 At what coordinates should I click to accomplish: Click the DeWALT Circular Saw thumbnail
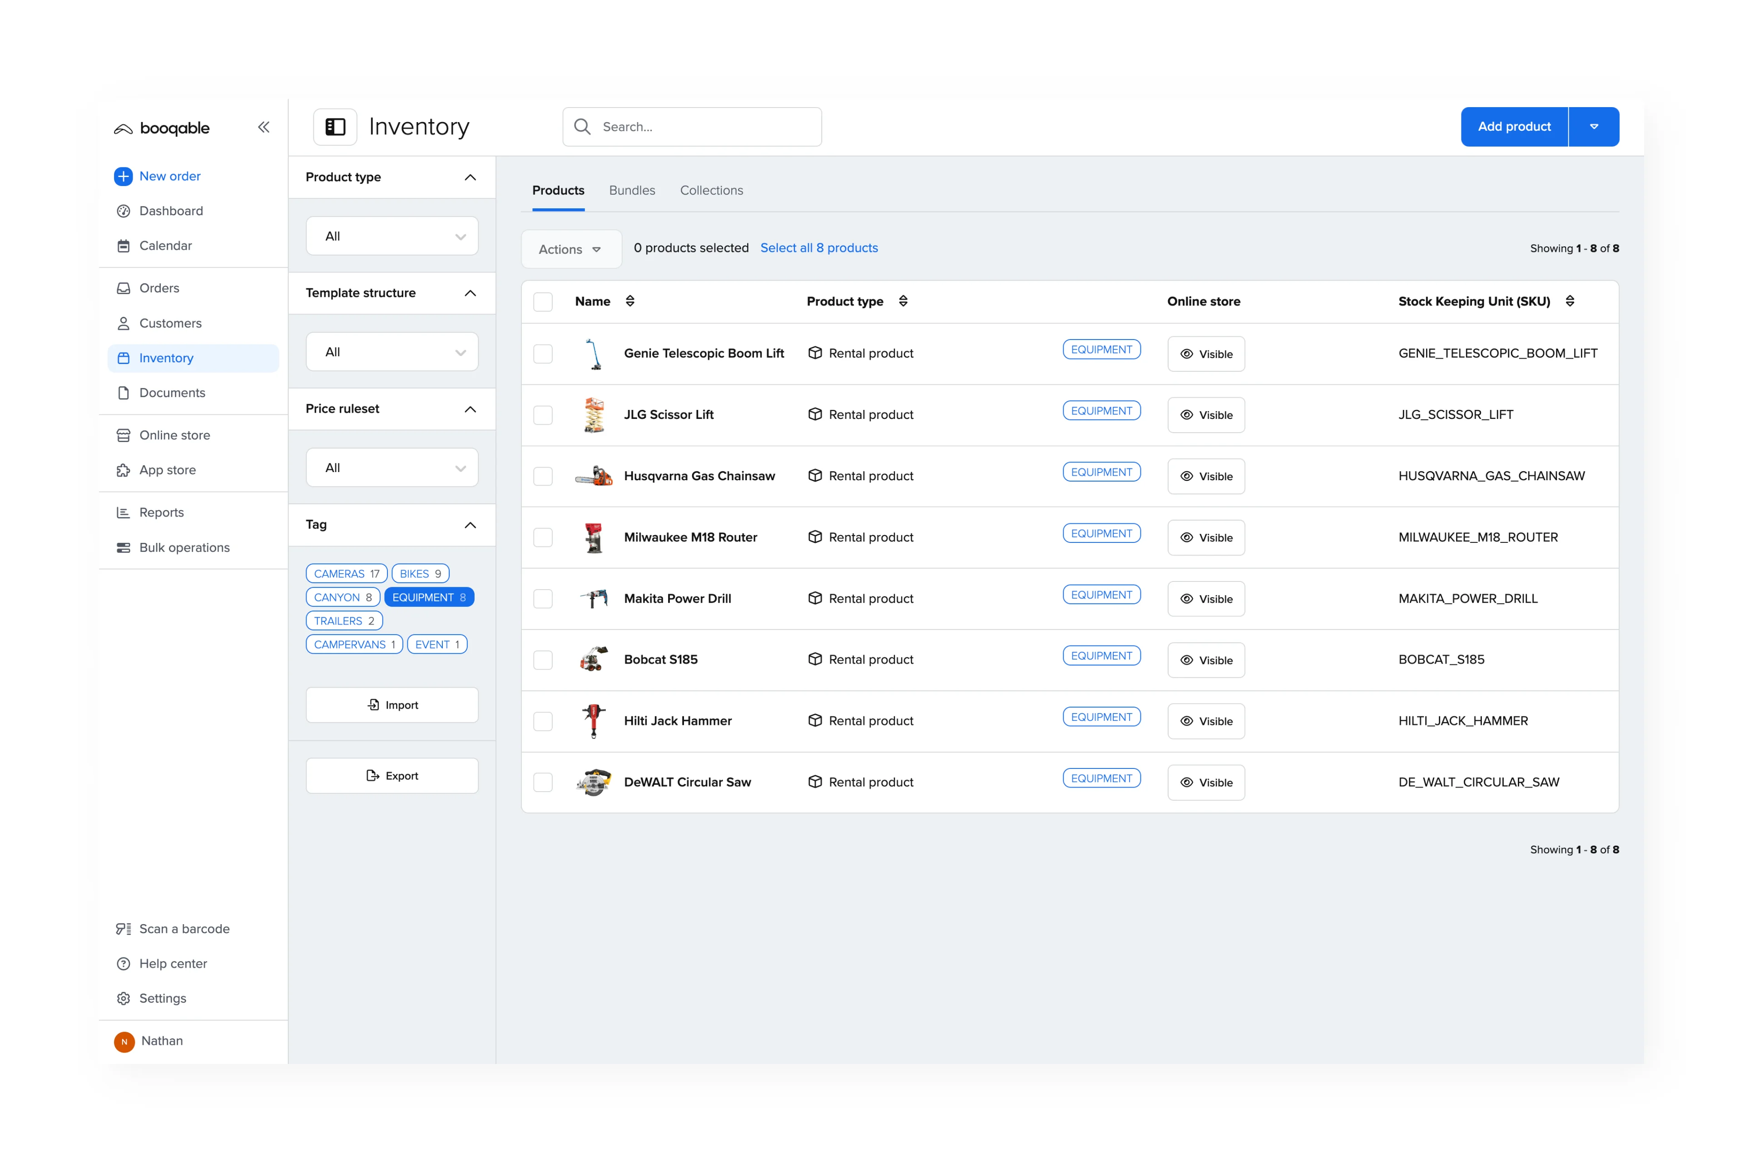(x=593, y=782)
